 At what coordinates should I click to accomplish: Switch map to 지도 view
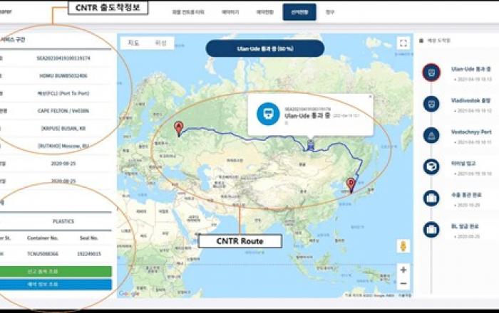(x=134, y=43)
